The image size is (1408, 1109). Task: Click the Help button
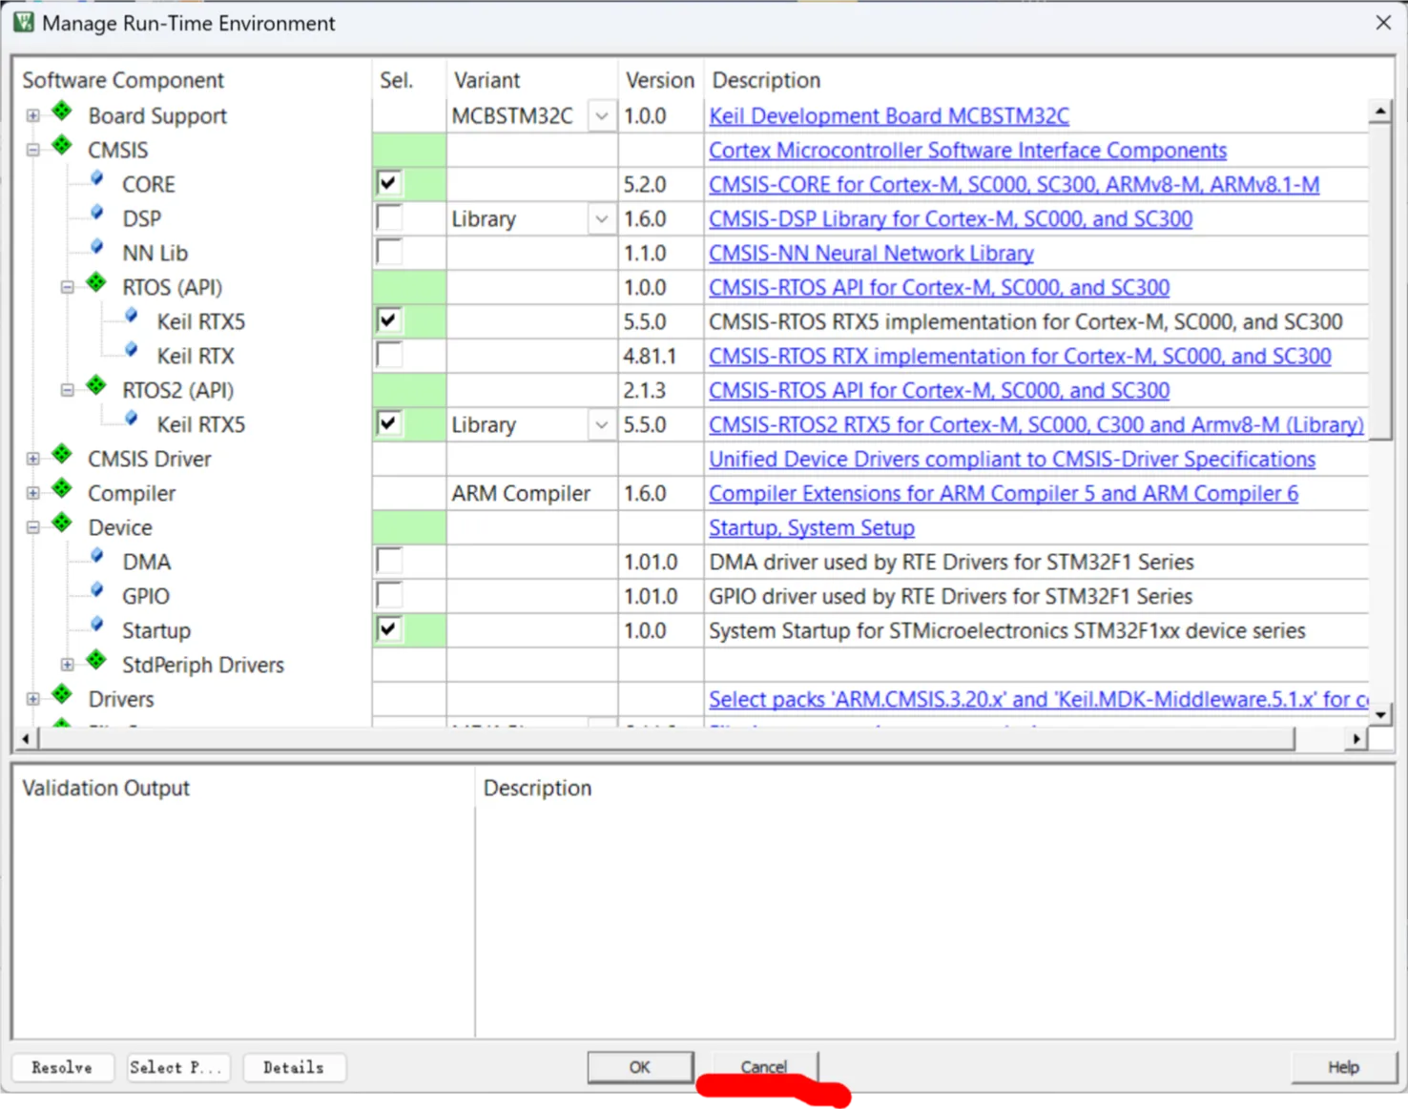1343,1068
